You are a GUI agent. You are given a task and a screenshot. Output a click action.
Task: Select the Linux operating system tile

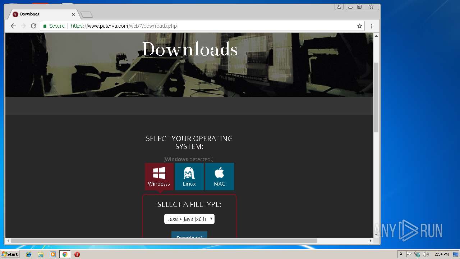(189, 177)
